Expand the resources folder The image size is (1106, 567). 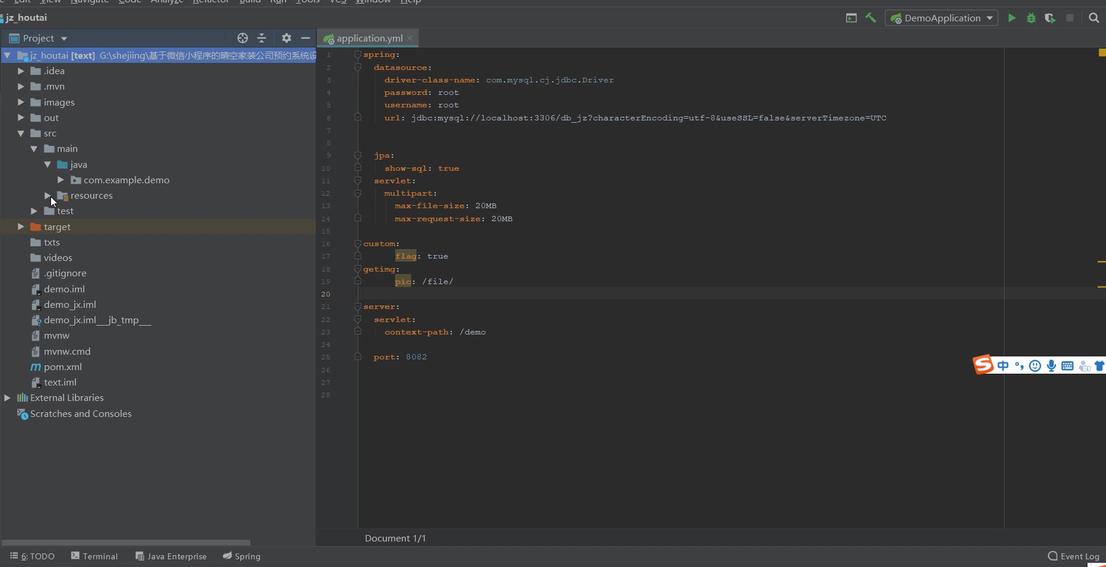(x=47, y=196)
